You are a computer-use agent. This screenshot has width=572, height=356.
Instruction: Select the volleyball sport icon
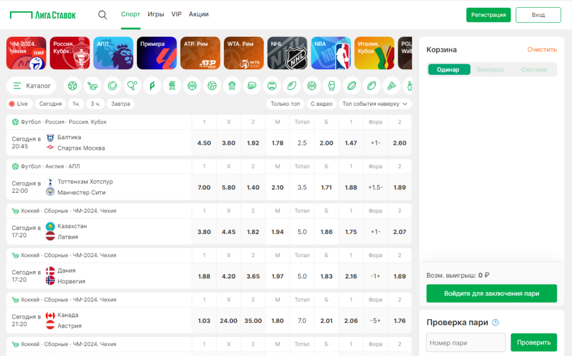[x=212, y=86]
